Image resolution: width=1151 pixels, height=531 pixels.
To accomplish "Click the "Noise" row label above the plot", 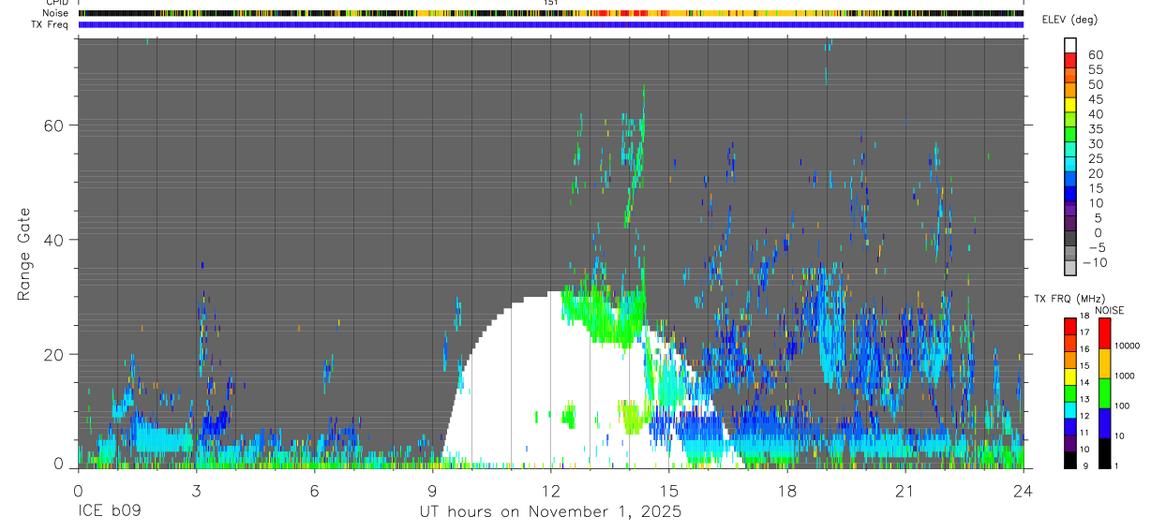I will (x=54, y=13).
